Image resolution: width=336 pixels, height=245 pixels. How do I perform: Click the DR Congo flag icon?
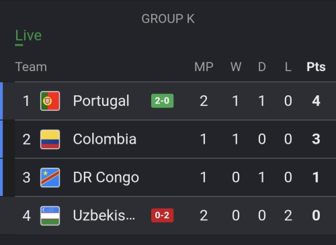coord(50,177)
